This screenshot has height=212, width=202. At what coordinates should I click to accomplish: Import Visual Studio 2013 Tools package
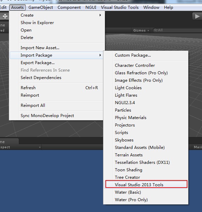click(146, 185)
